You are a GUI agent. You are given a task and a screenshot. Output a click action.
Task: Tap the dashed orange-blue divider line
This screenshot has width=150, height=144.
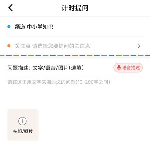75,55
